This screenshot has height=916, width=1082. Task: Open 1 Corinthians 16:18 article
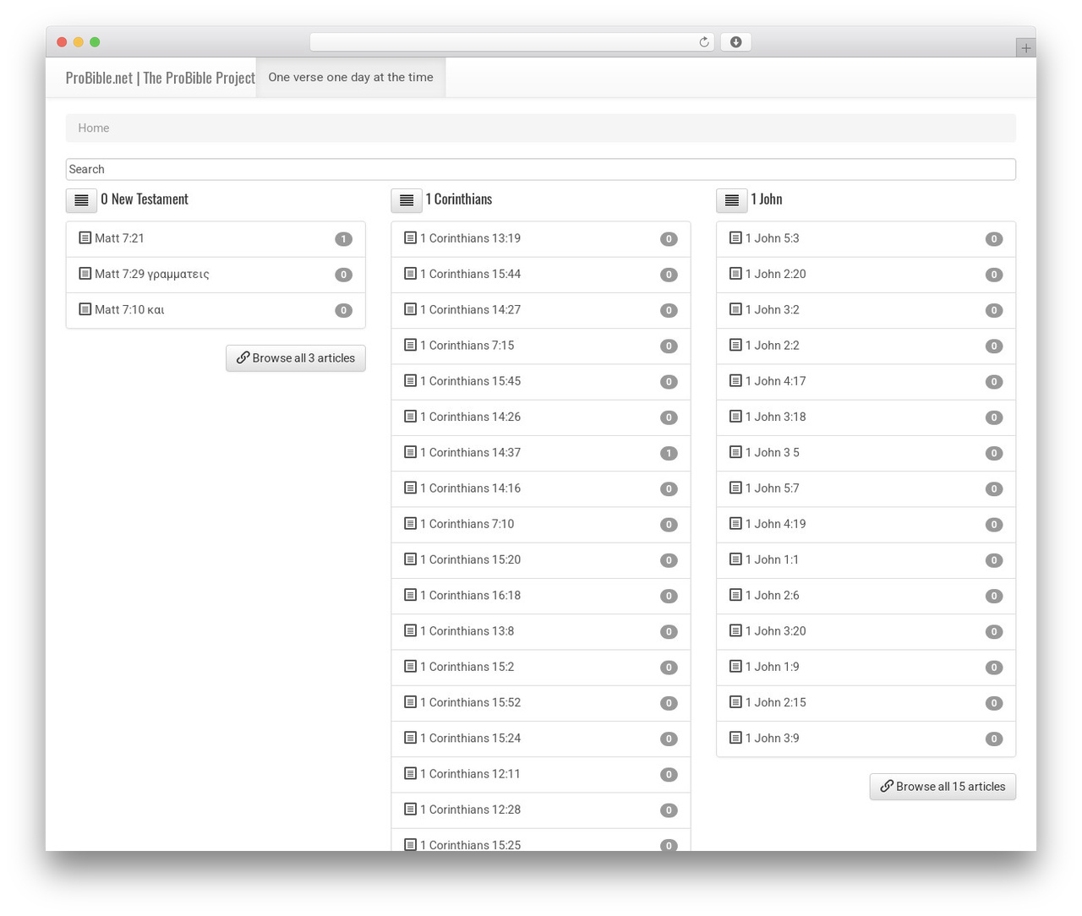541,596
